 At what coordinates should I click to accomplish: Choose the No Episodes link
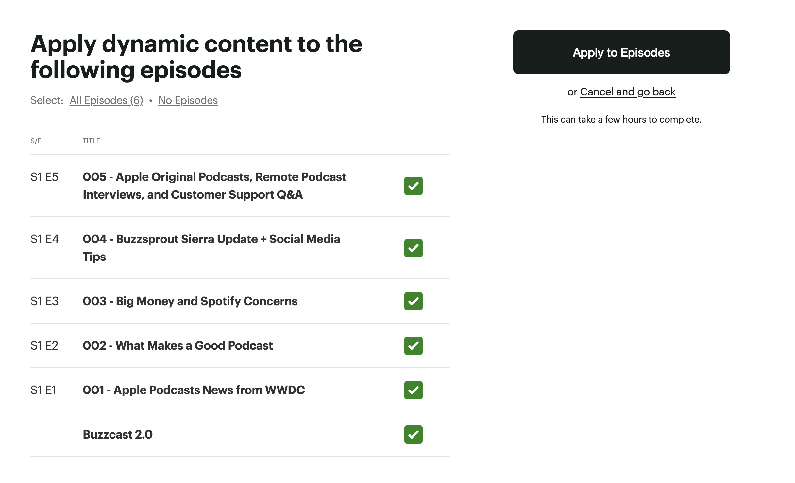tap(188, 100)
